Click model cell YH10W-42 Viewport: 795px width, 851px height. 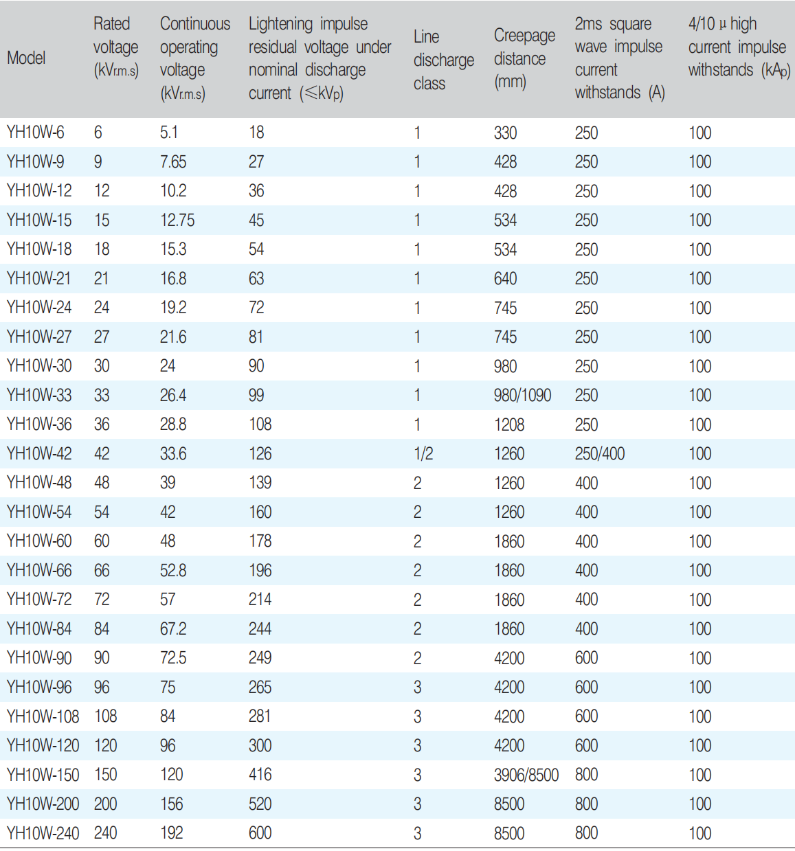coord(39,453)
